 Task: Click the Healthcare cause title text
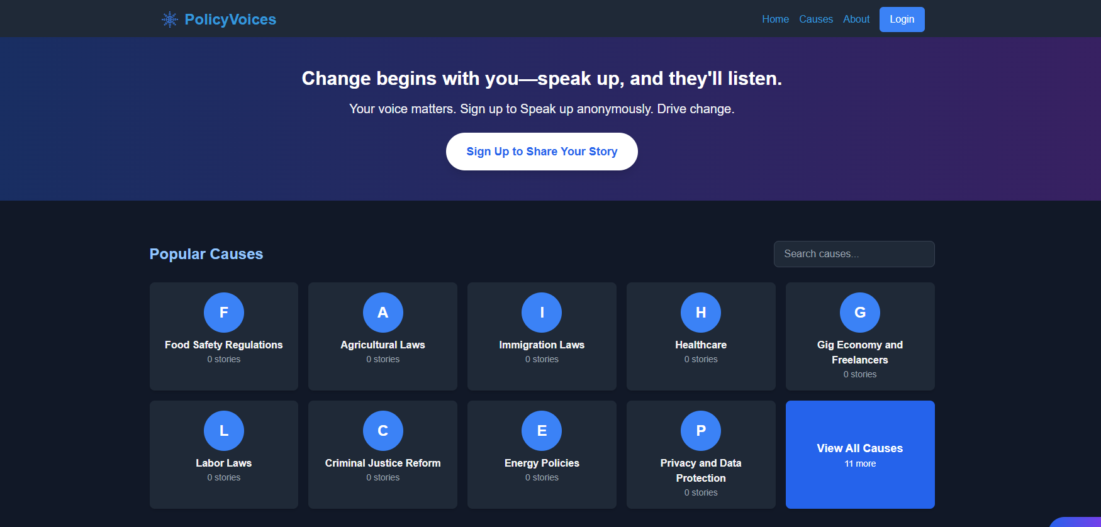point(700,345)
